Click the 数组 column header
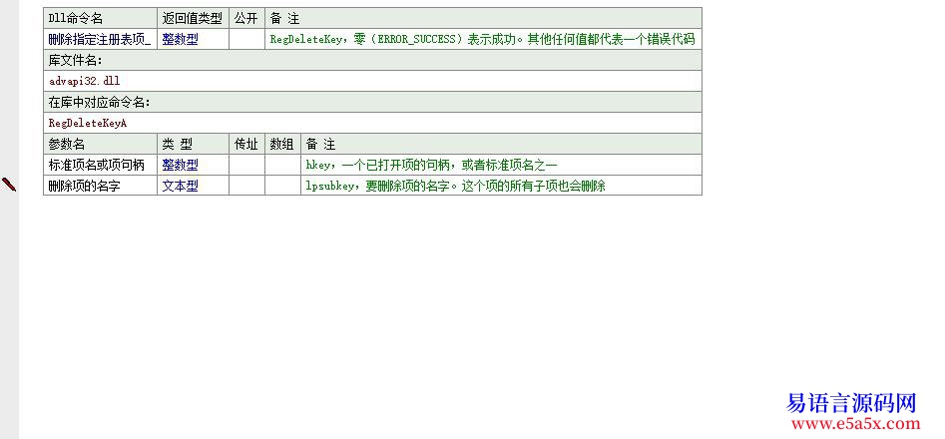Image resolution: width=945 pixels, height=439 pixels. [x=282, y=144]
